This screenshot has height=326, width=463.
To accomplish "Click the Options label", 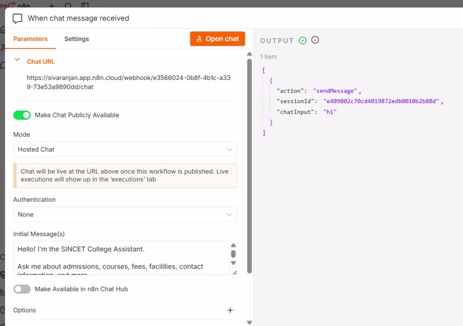I will (24, 310).
